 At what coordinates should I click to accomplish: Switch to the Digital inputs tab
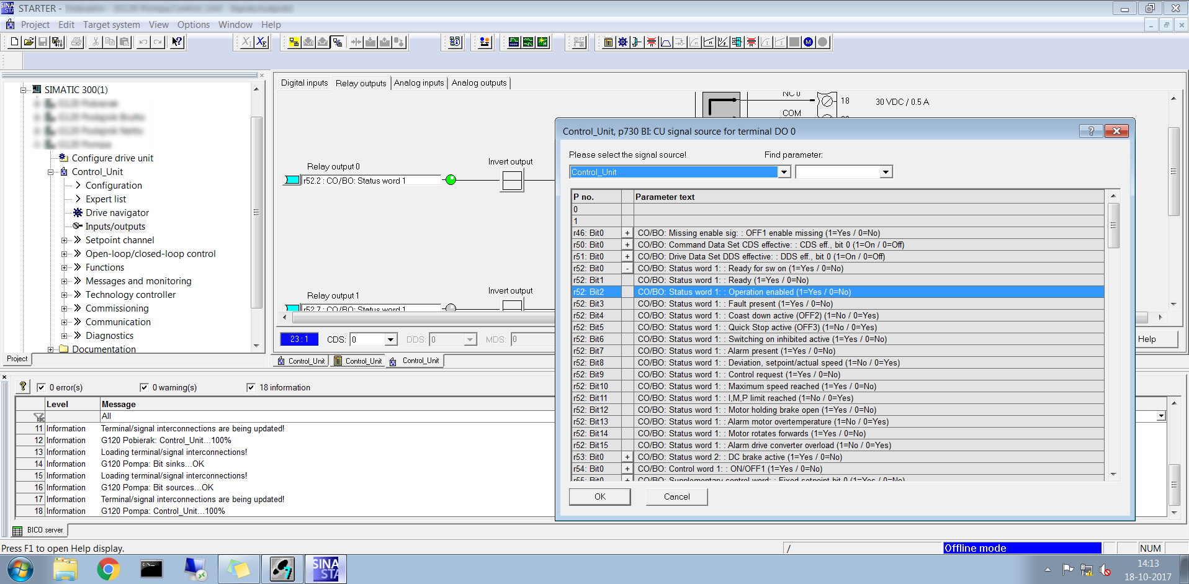coord(304,83)
